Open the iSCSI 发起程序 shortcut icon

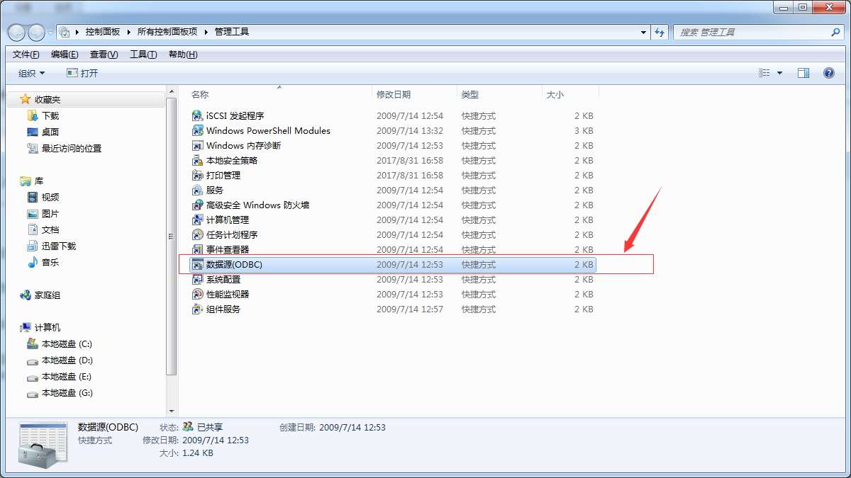198,115
